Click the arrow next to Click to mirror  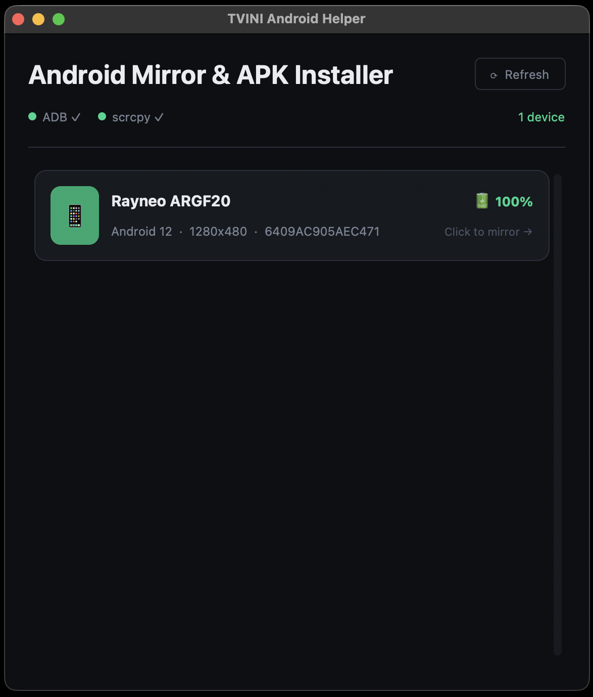(x=528, y=232)
